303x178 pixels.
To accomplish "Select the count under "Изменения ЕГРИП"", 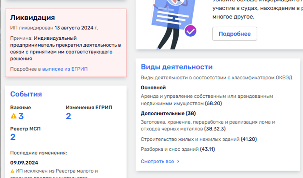I will point(68,116).
